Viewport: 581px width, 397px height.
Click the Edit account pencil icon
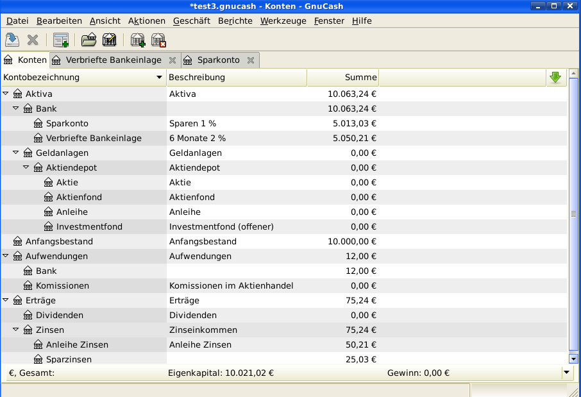click(109, 40)
